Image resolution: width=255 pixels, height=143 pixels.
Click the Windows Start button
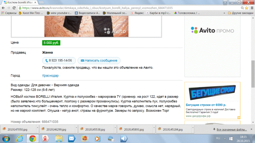pos(6,138)
